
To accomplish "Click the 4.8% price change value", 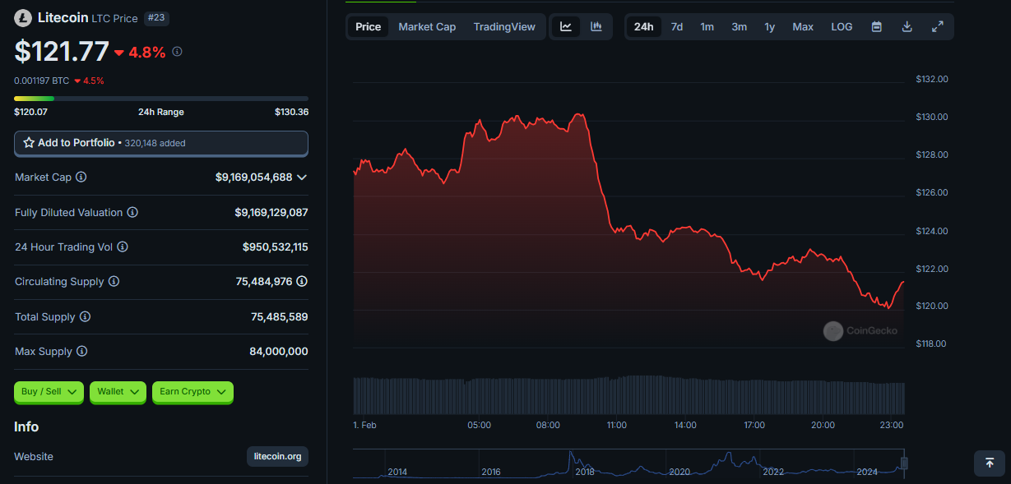I will coord(147,52).
